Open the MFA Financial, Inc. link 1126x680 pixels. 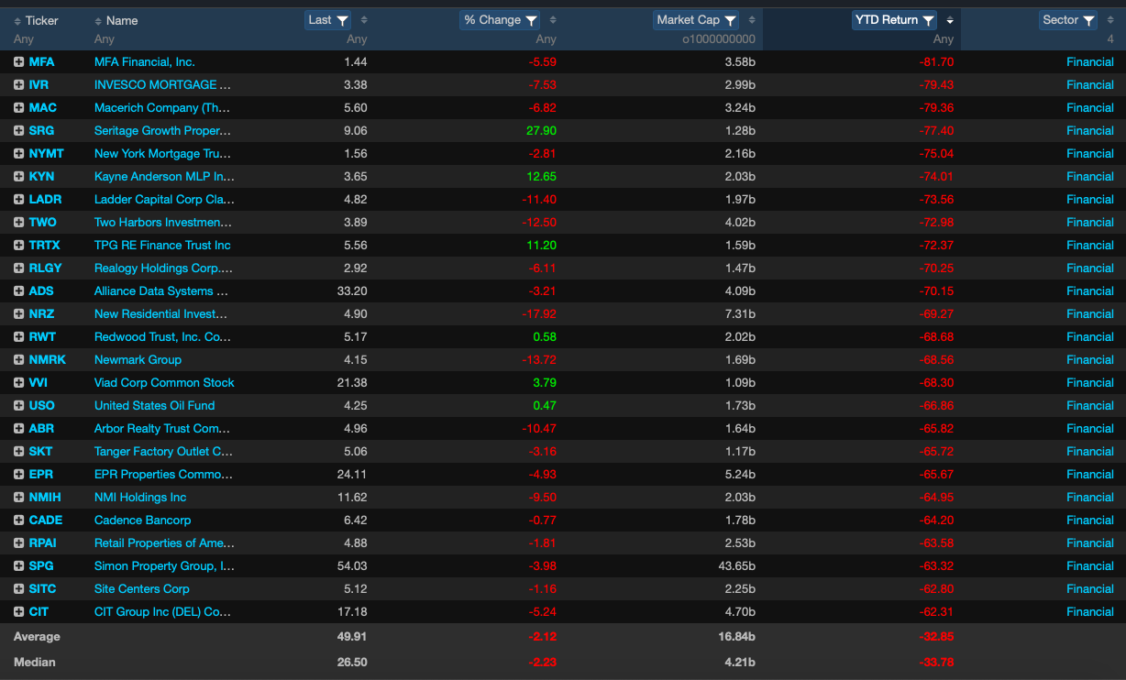pyautogui.click(x=145, y=61)
